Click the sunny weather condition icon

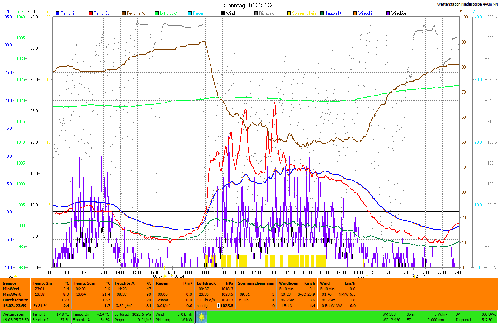point(201,317)
